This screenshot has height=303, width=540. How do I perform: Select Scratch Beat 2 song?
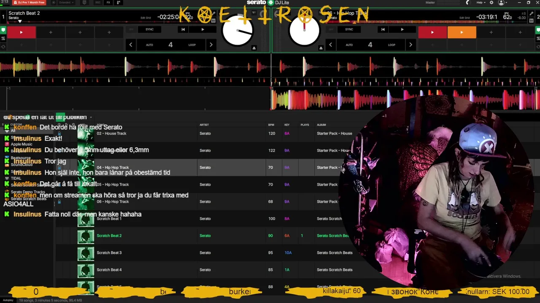[109, 236]
